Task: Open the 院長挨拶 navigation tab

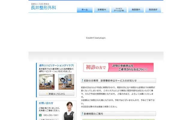Action: coord(153,10)
